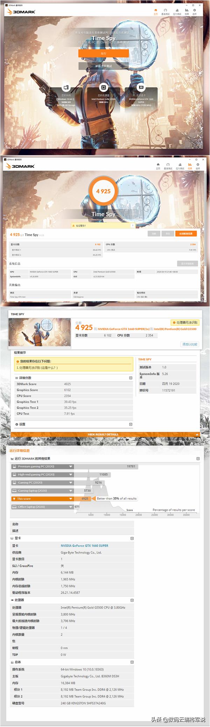Click the 保存 button in results window
Image resolution: width=210 pixels, height=727 pixels.
[168, 233]
